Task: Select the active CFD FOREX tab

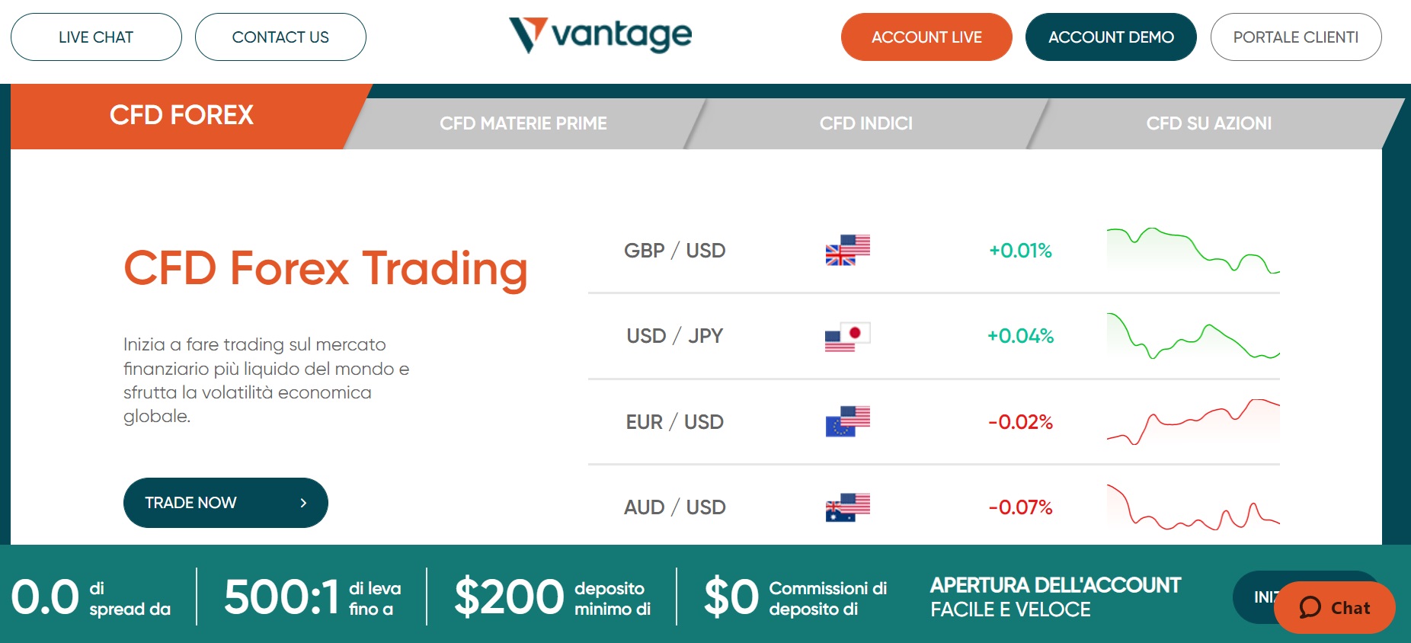Action: click(x=182, y=114)
